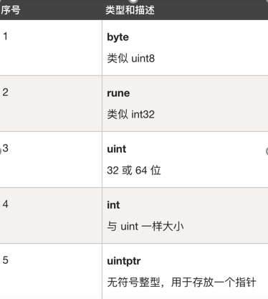
Task: Click the 类似 uint8 description
Action: [x=131, y=59]
